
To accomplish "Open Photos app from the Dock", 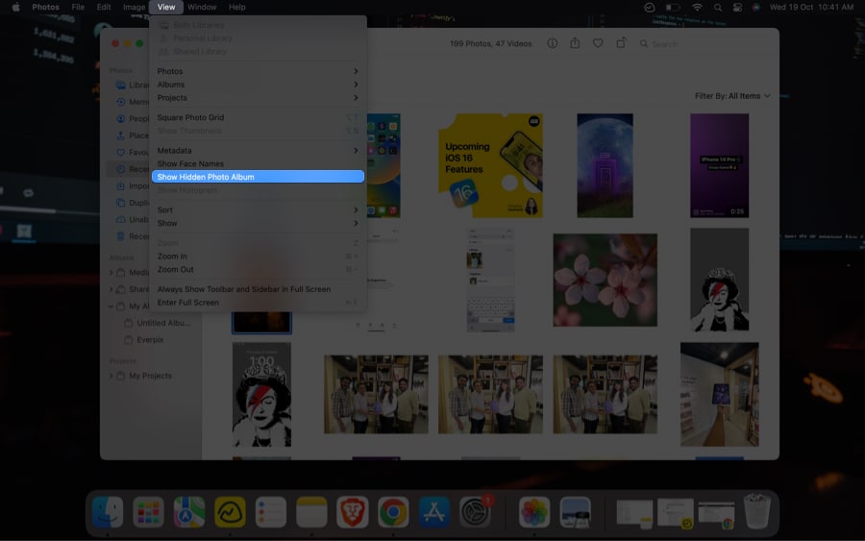I will [534, 512].
